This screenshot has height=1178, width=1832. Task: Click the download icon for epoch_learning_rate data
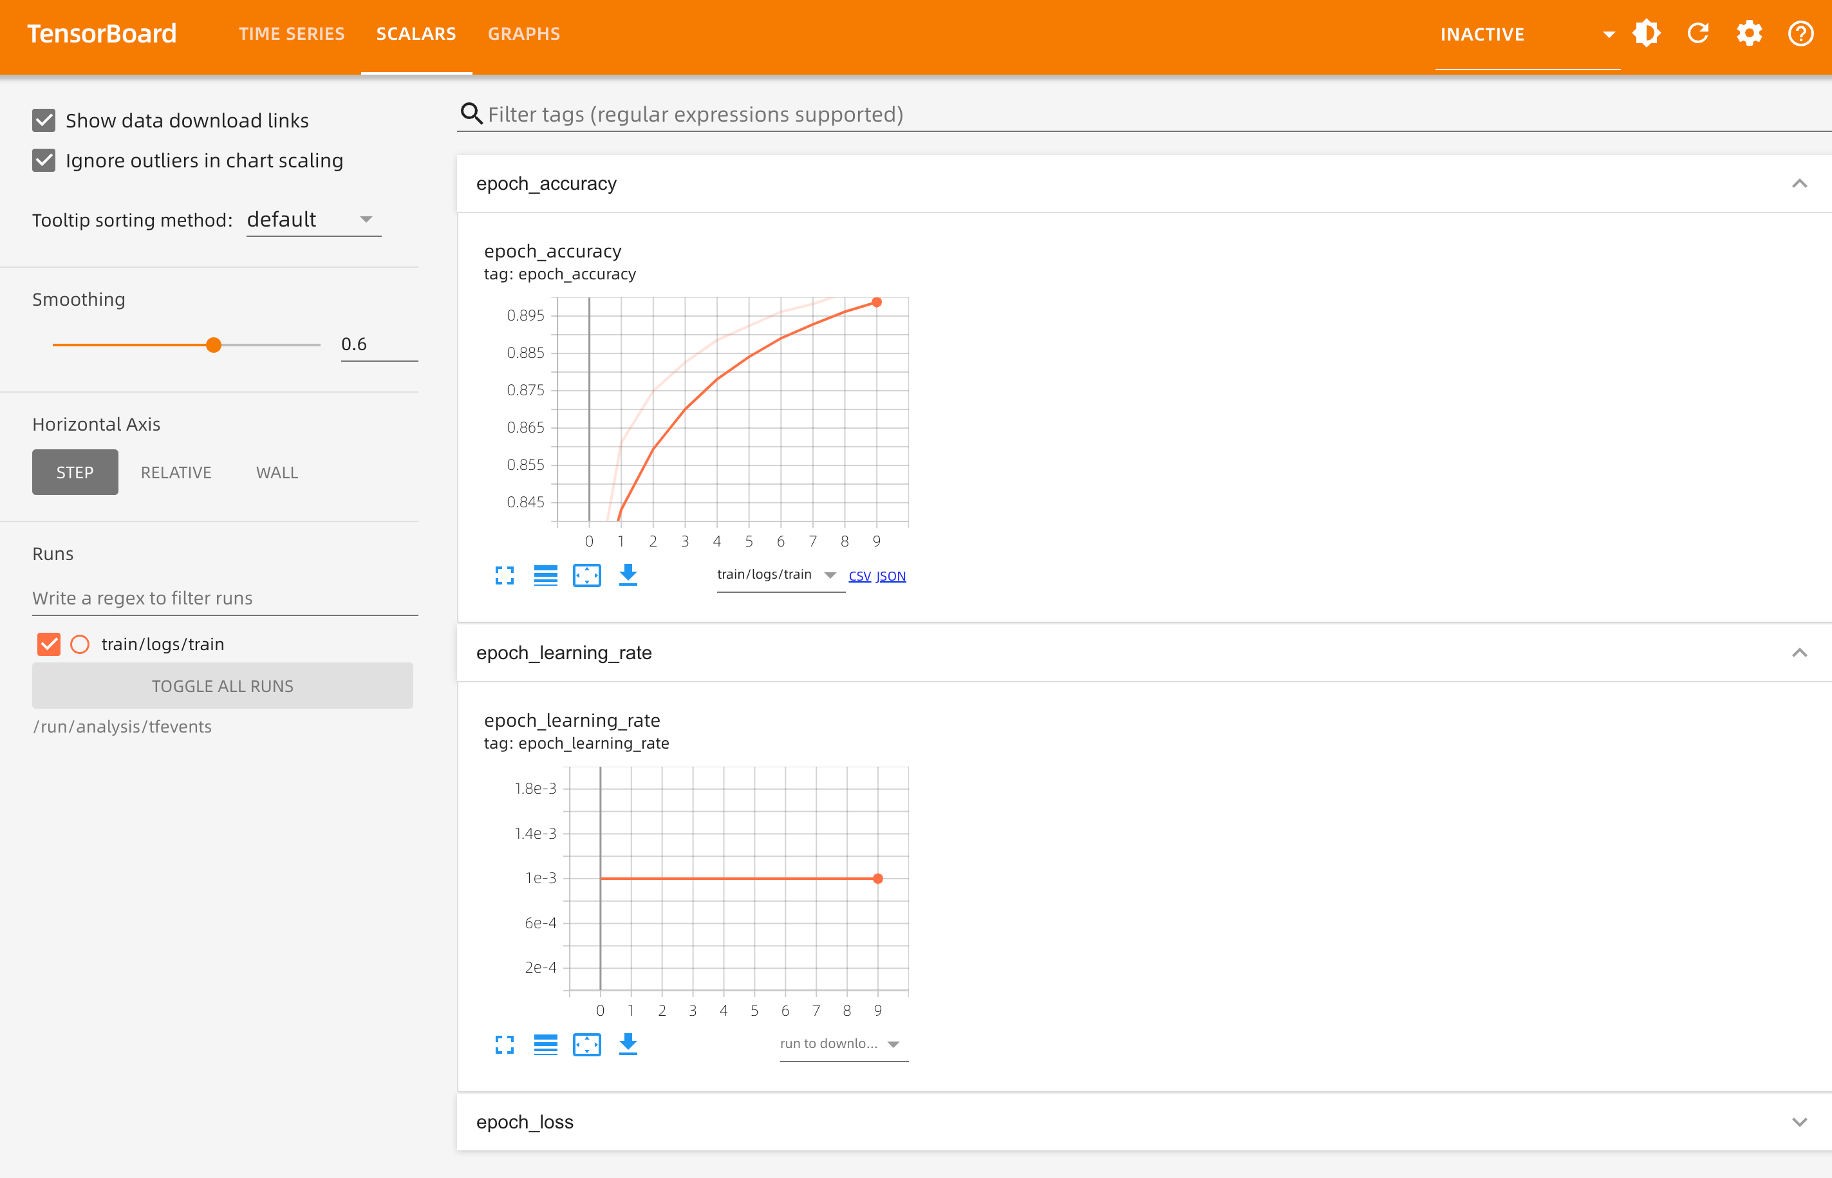tap(629, 1043)
